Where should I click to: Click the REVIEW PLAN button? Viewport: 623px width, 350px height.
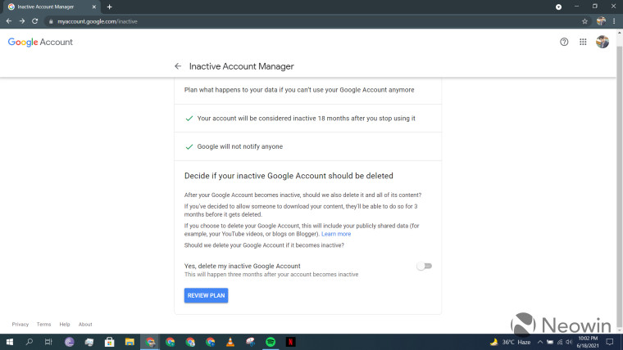(206, 295)
